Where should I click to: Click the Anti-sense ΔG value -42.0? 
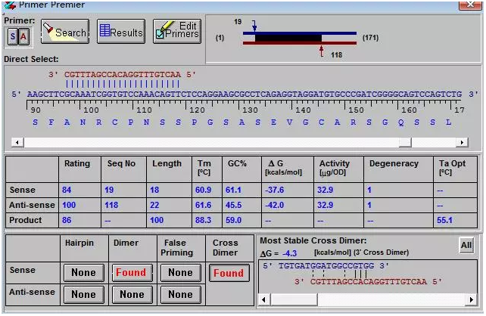coord(274,205)
